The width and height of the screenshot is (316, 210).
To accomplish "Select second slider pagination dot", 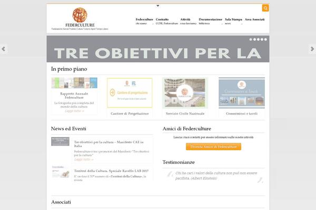I will (254, 39).
